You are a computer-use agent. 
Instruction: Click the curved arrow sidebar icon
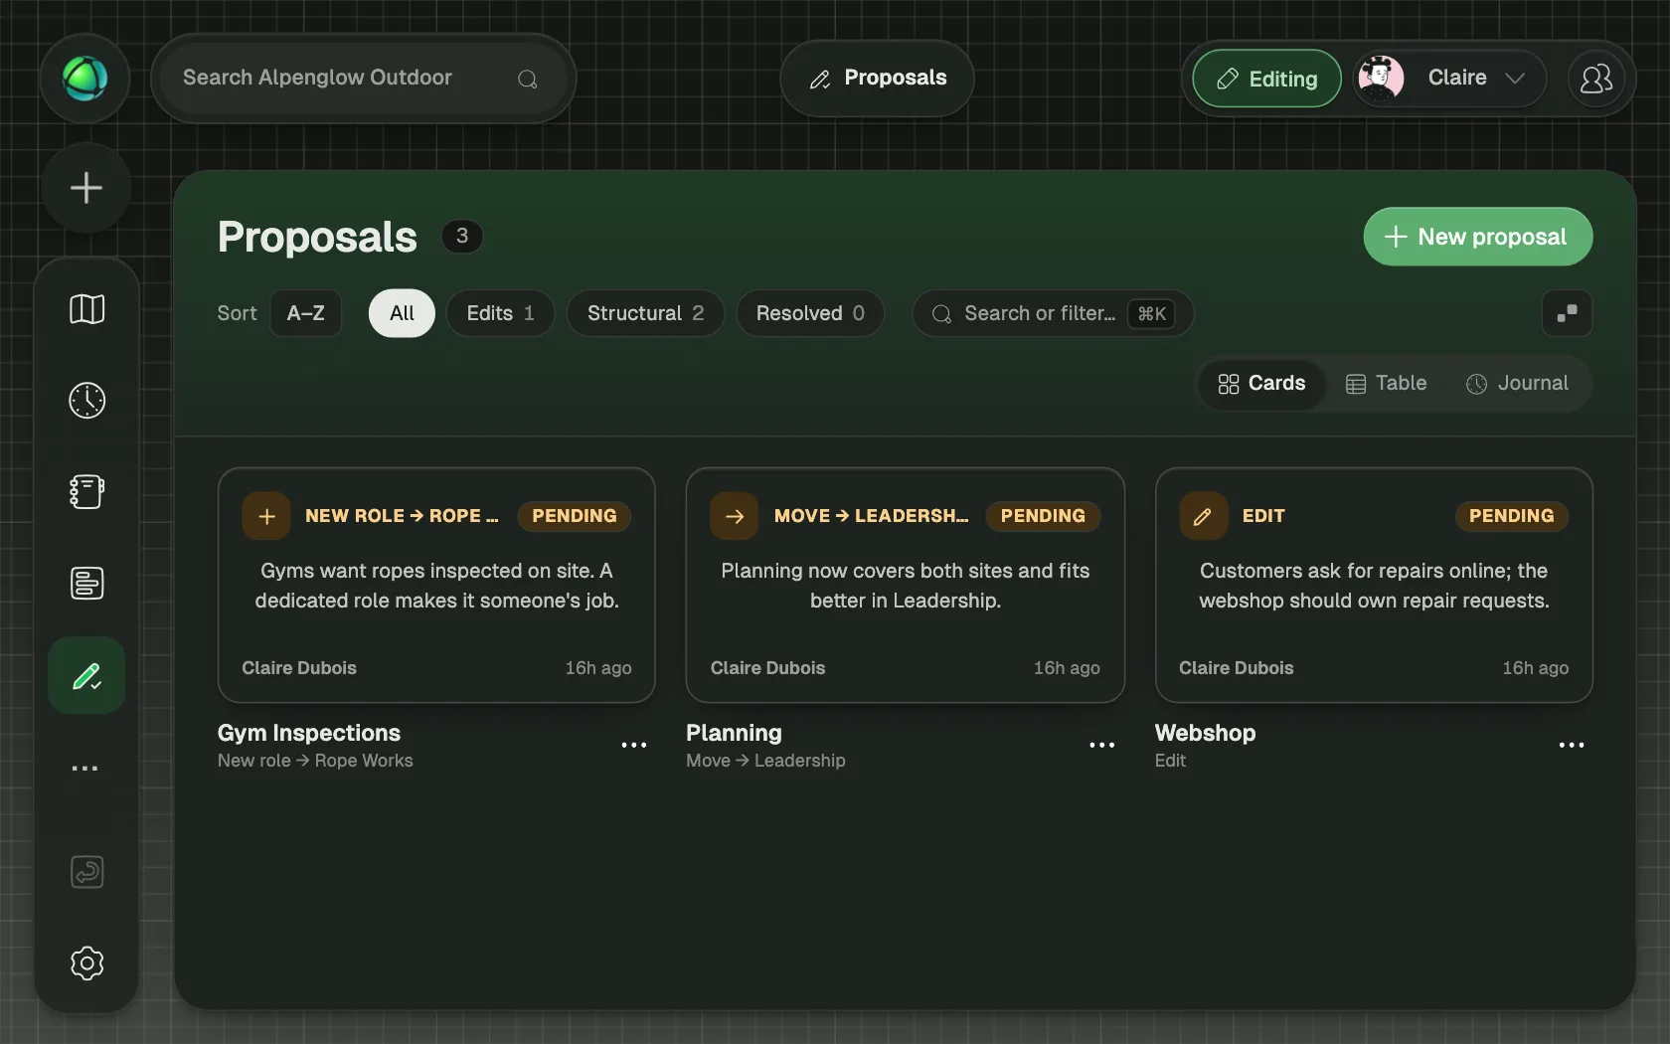(x=86, y=872)
